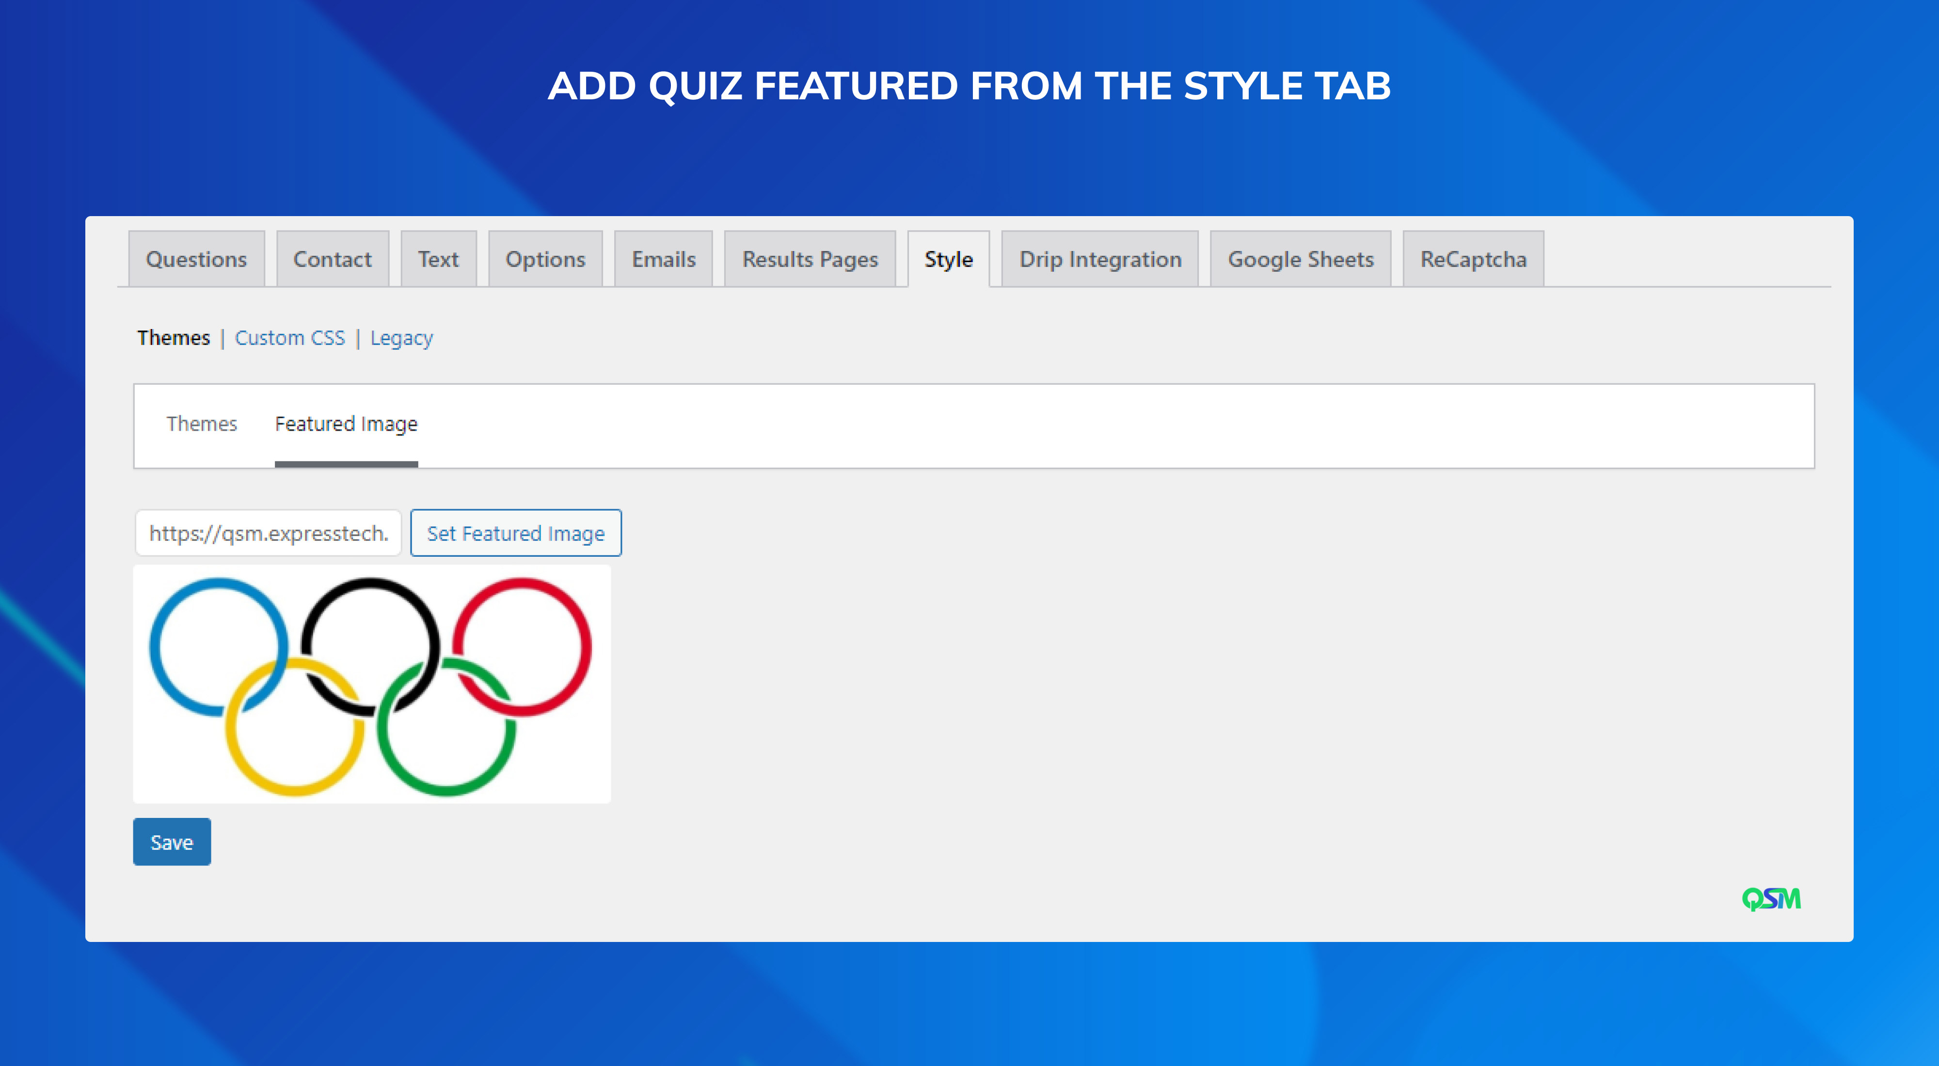1939x1066 pixels.
Task: Click the blue Save button
Action: click(x=172, y=842)
